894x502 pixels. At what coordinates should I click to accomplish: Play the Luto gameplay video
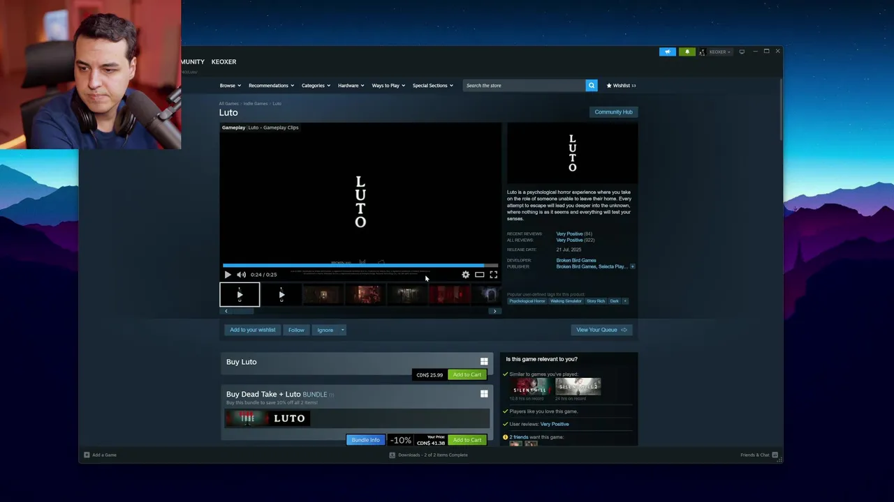[228, 275]
